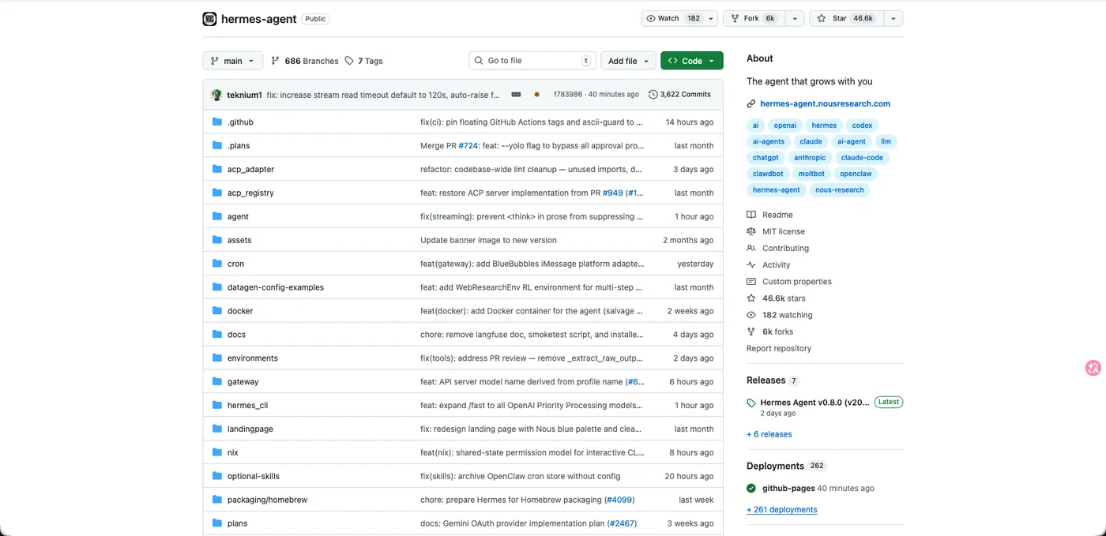View the MIT license details

(x=783, y=231)
